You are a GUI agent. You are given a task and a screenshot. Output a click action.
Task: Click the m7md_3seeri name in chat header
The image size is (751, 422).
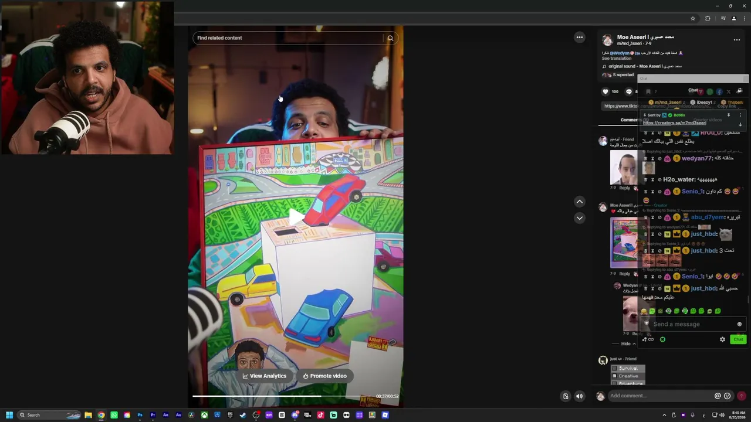[668, 103]
